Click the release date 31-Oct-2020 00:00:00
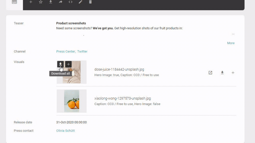 (x=71, y=122)
